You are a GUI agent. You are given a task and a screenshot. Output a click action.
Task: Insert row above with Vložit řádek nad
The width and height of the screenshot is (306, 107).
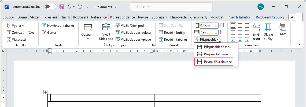click(x=106, y=32)
